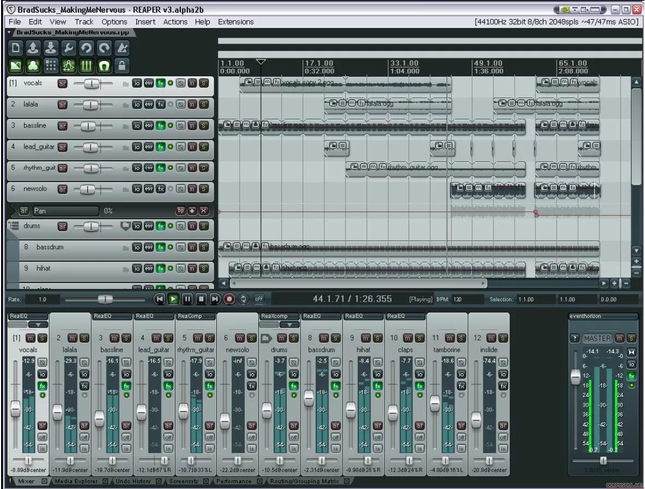645x489 pixels.
Task: Save project via download-arrow toolbar icon
Action: [51, 48]
